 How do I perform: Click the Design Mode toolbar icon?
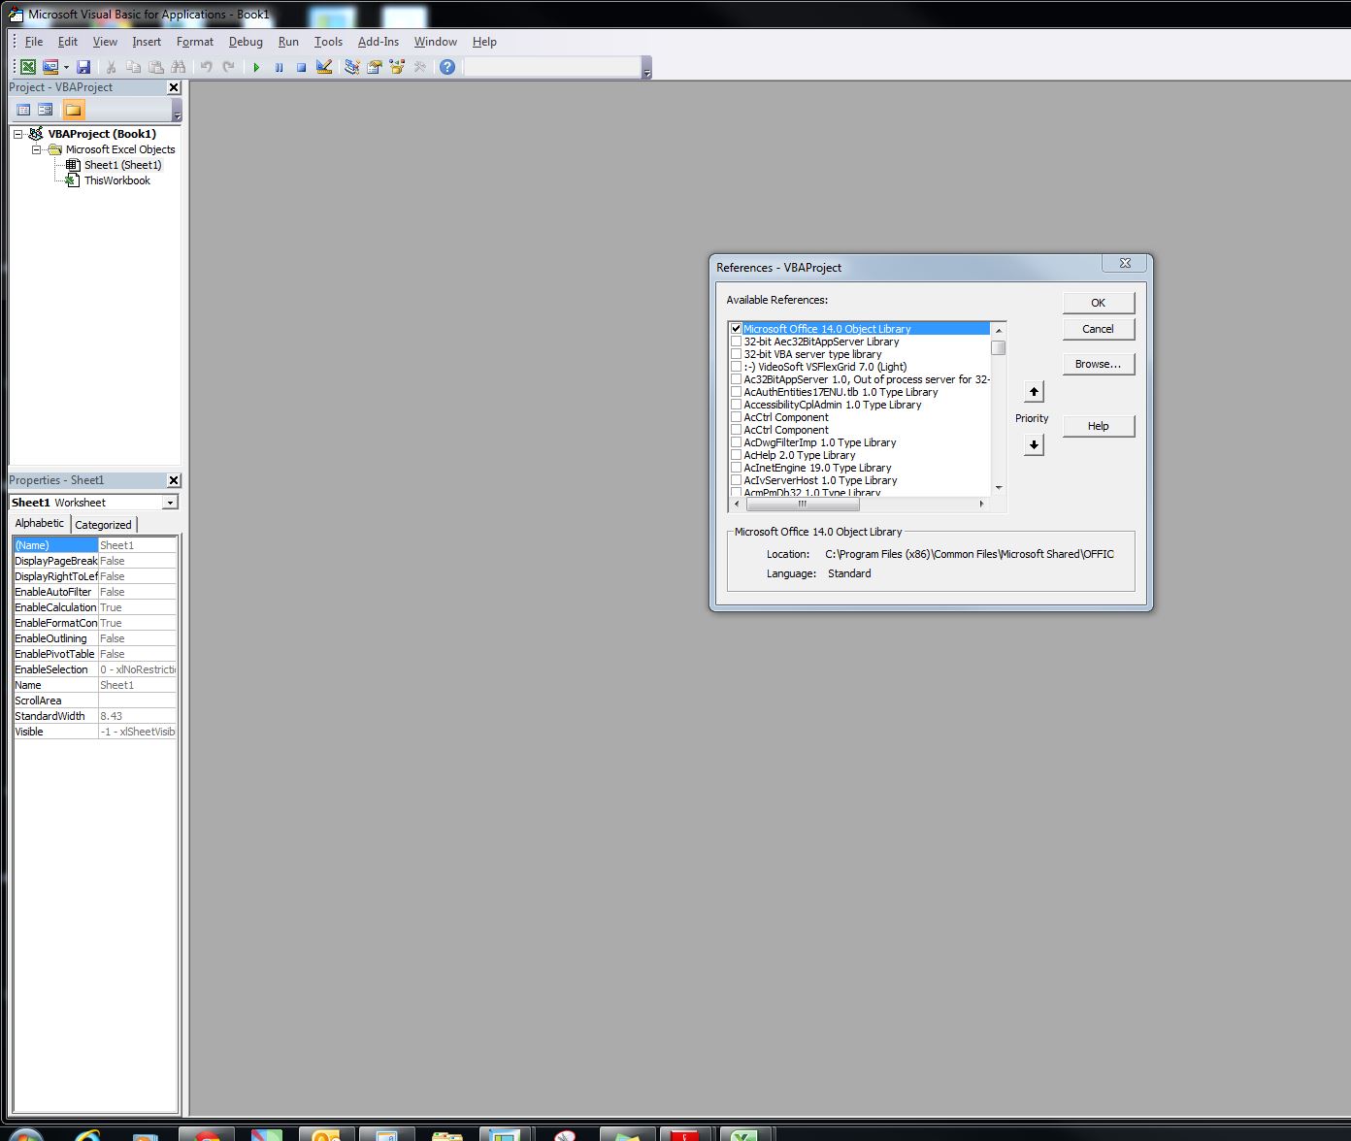pos(324,67)
